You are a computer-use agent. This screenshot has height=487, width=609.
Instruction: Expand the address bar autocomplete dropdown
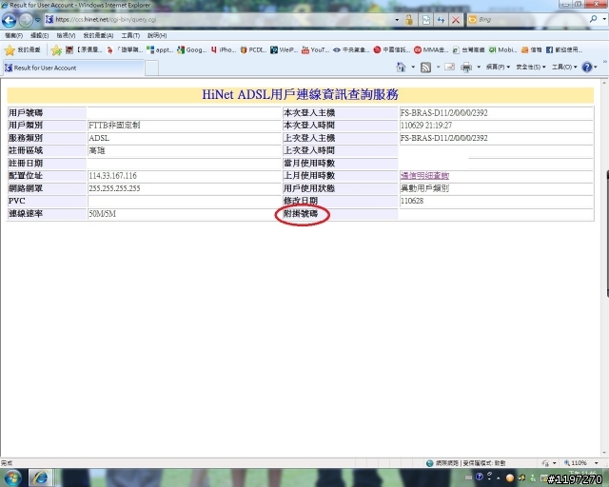coord(397,20)
